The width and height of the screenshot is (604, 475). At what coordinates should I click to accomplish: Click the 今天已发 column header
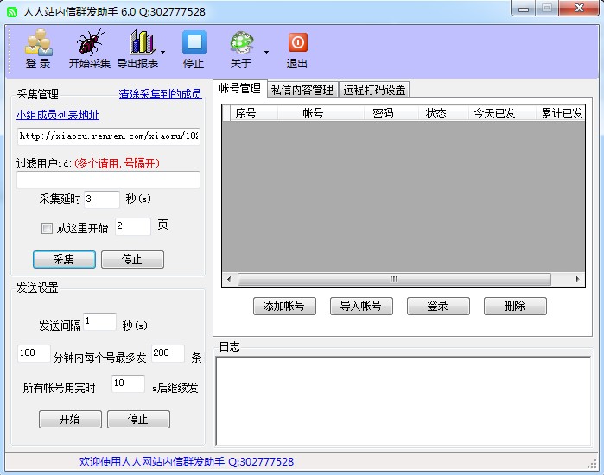tap(501, 113)
